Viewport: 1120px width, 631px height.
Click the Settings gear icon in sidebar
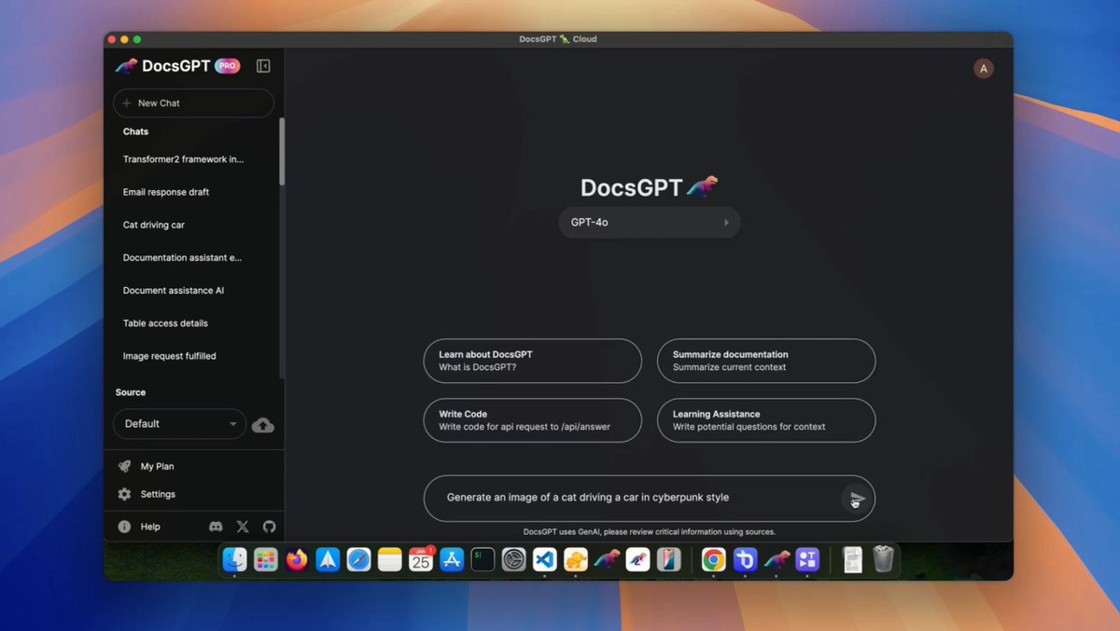[x=124, y=494]
